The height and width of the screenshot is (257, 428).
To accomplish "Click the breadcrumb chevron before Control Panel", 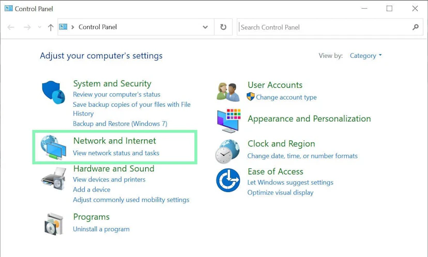I will pyautogui.click(x=72, y=27).
